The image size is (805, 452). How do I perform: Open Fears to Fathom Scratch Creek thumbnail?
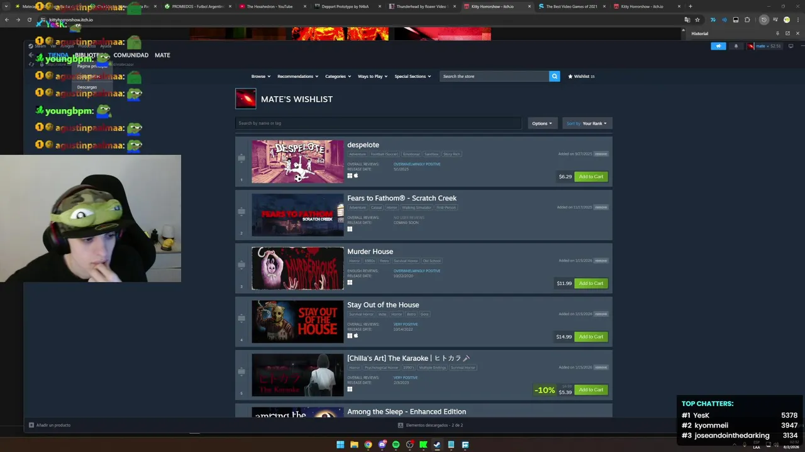point(297,215)
